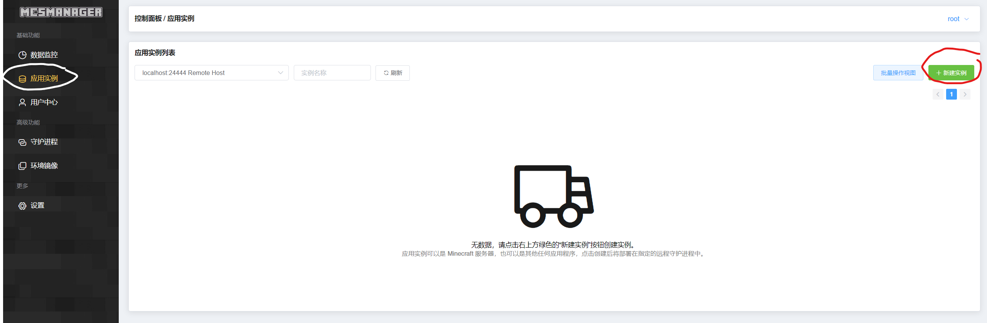Click the truck empty-state illustration
Screen dimensions: 987x323
pyautogui.click(x=554, y=196)
